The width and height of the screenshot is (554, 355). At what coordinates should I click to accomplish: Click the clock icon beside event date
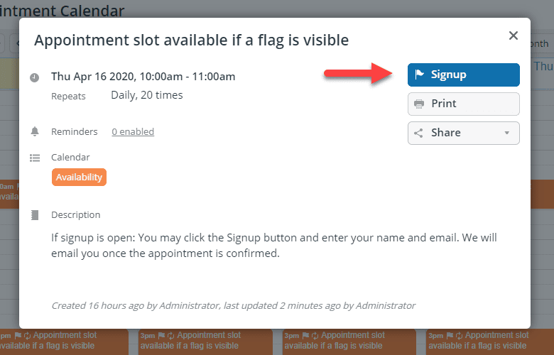click(35, 77)
